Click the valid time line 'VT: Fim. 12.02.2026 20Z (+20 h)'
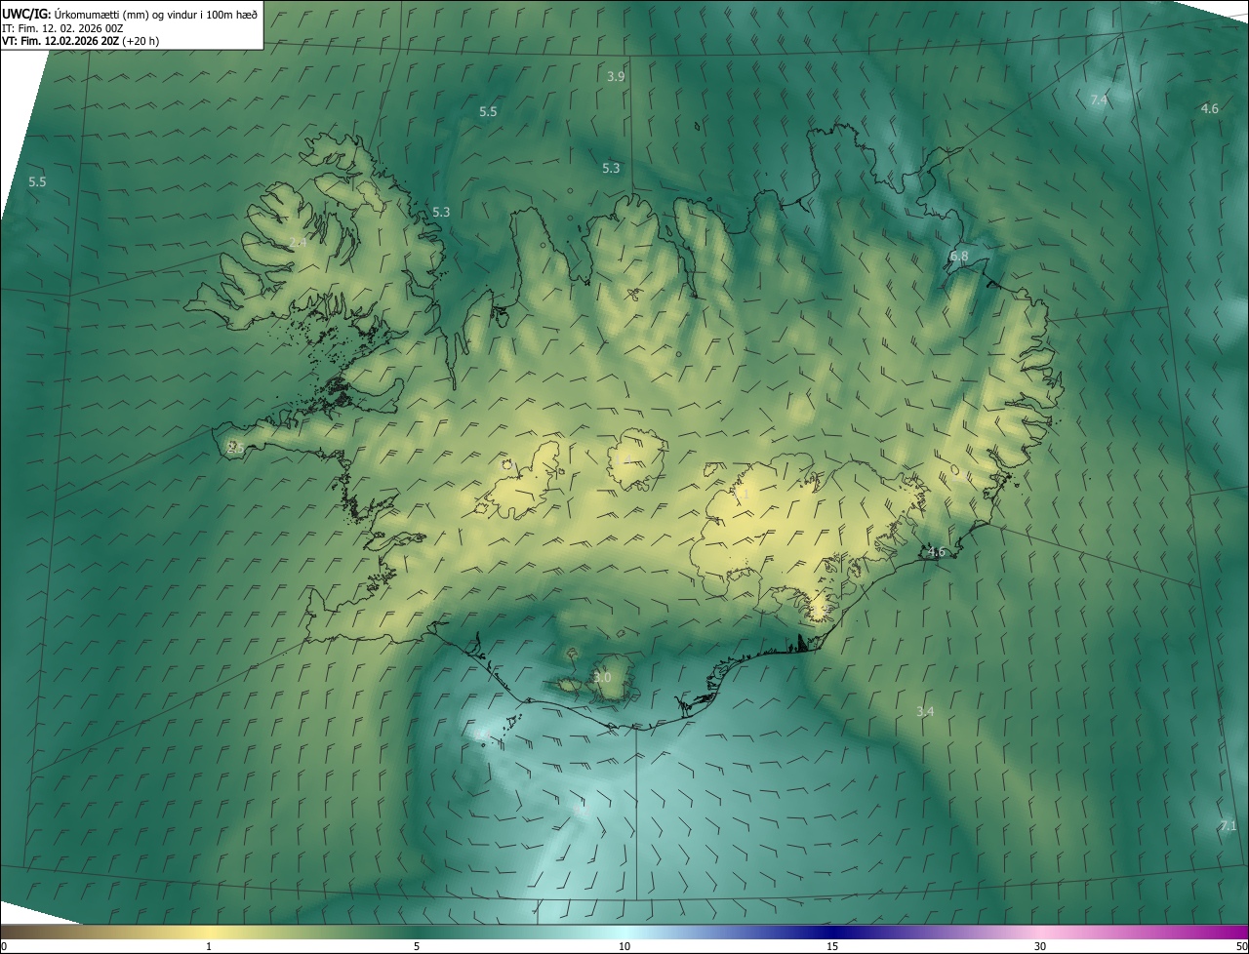Image resolution: width=1249 pixels, height=954 pixels. coord(81,41)
